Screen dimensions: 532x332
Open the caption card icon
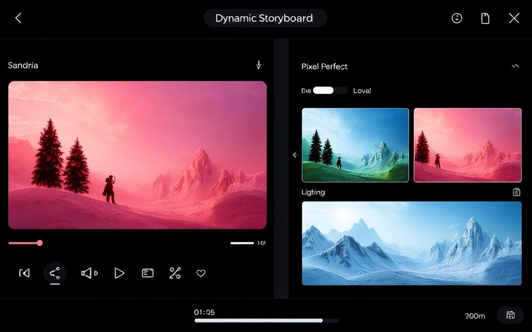click(148, 273)
